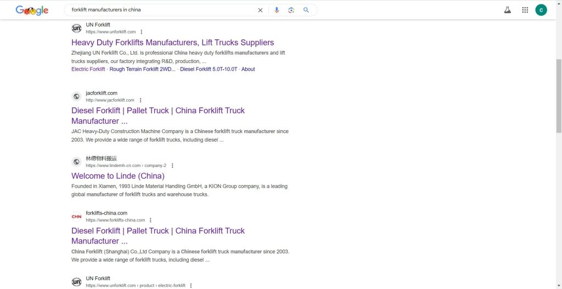Click the page vertical scrollbar thumb
Image resolution: width=562 pixels, height=289 pixels.
click(559, 96)
